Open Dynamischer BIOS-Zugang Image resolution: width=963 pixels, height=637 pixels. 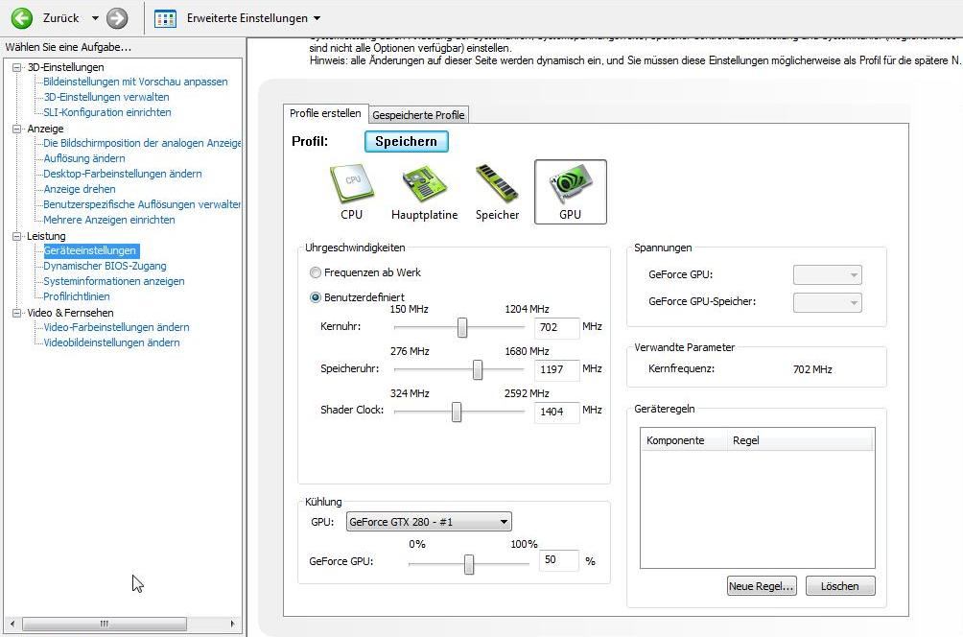pos(105,266)
